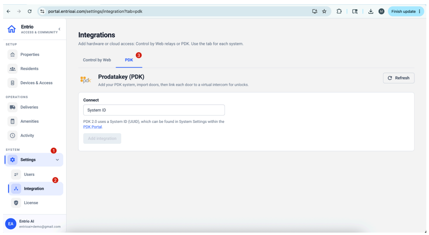Screen dimensions: 429x235
Task: Click the Amenities calendar icon
Action: 13,122
